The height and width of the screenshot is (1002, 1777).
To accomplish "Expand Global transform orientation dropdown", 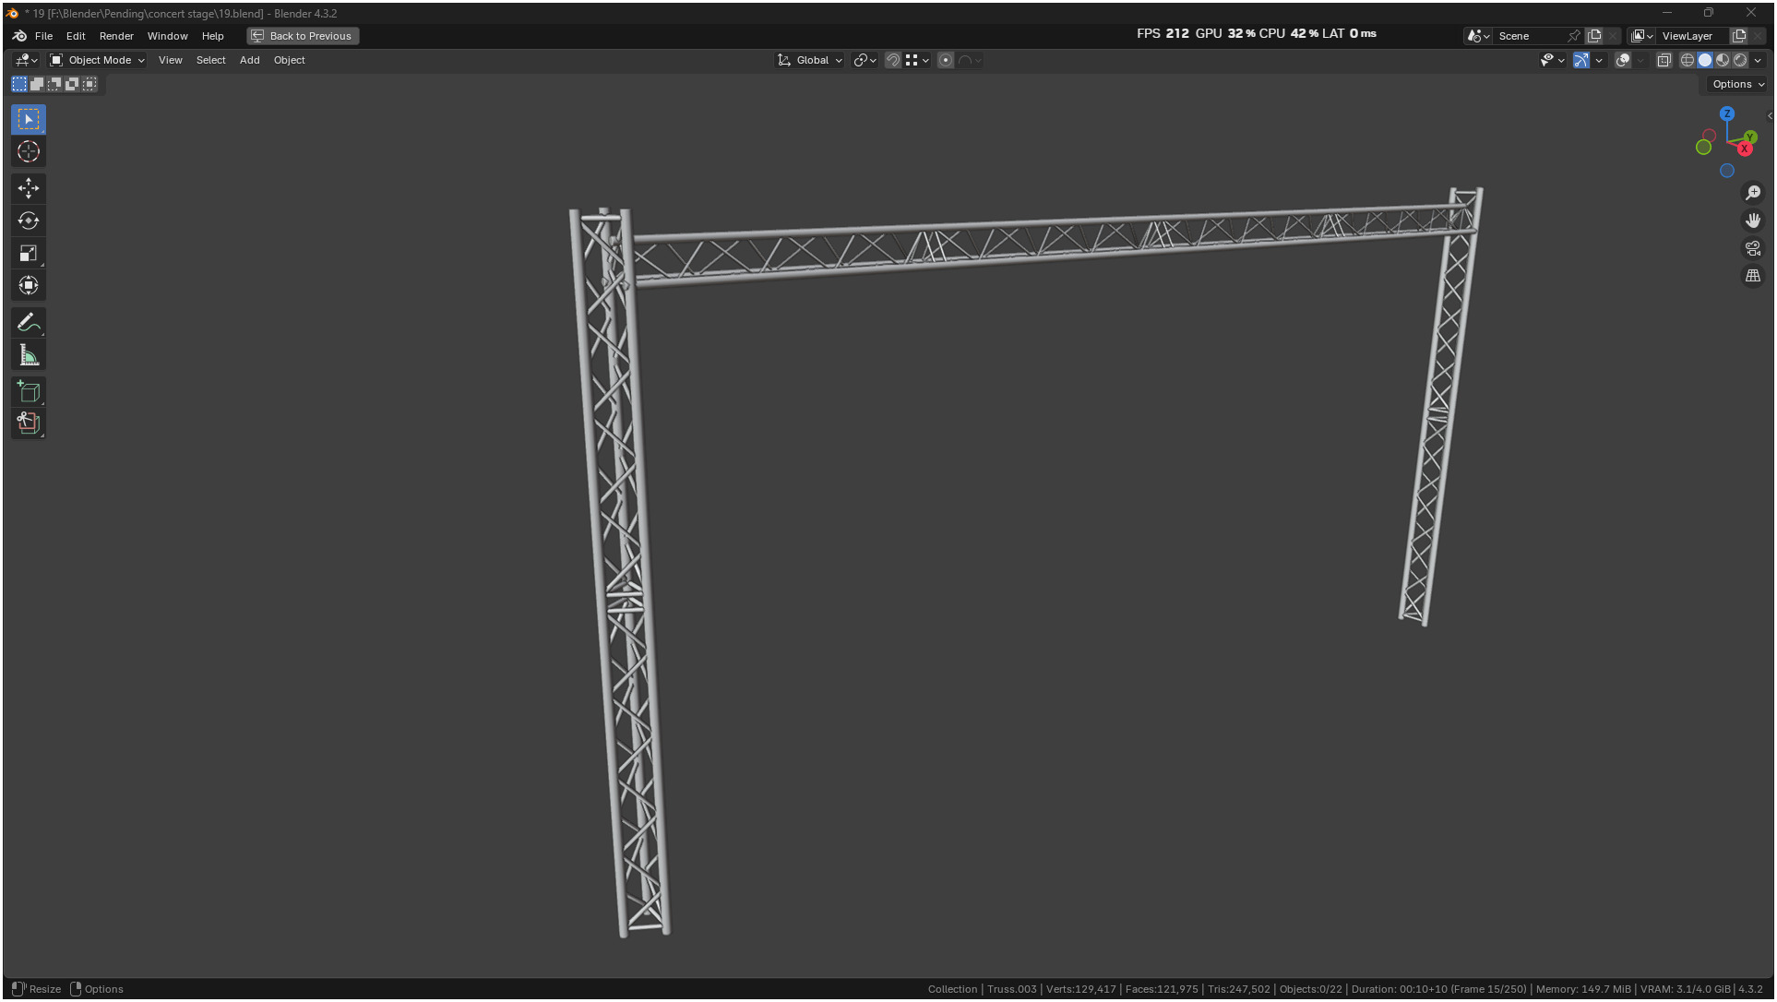I will (810, 60).
